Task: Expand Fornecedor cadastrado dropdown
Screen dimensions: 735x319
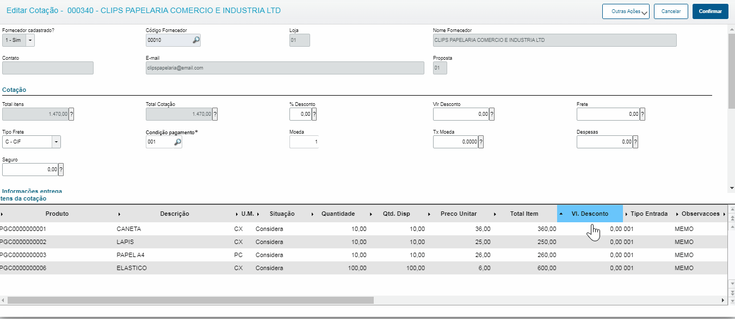Action: tap(30, 40)
